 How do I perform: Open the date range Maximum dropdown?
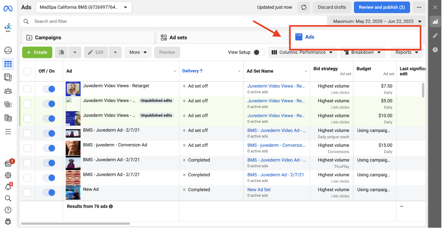tap(377, 21)
